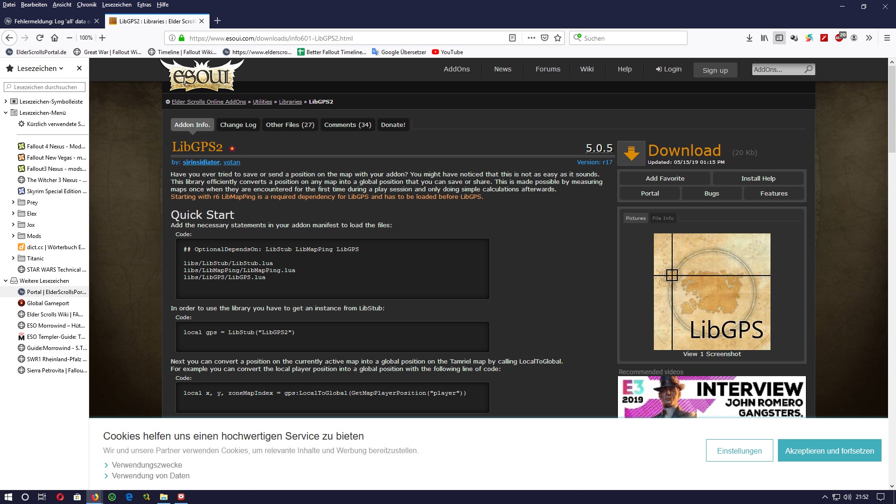896x504 pixels.
Task: Open the Lesezeichen sidebar dropdown
Action: [40, 68]
